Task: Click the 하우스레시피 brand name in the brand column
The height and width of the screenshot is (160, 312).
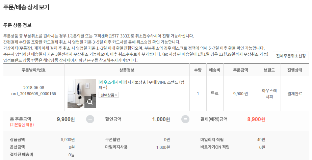Action: coord(269,94)
